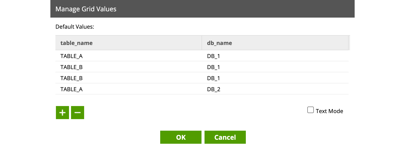Viewport: 403px width, 147px height.
Task: Click the Text Mode label text
Action: (x=329, y=111)
